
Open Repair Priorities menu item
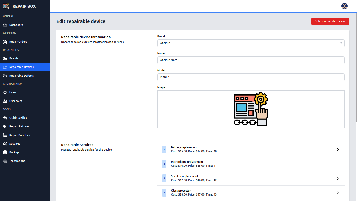tap(25, 135)
